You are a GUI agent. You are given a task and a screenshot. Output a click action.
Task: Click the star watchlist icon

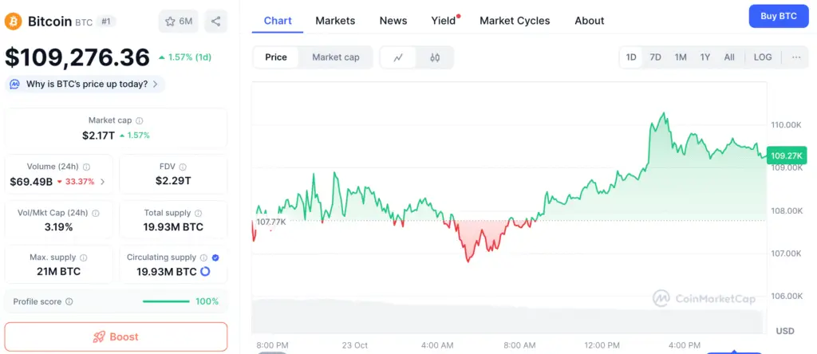170,22
